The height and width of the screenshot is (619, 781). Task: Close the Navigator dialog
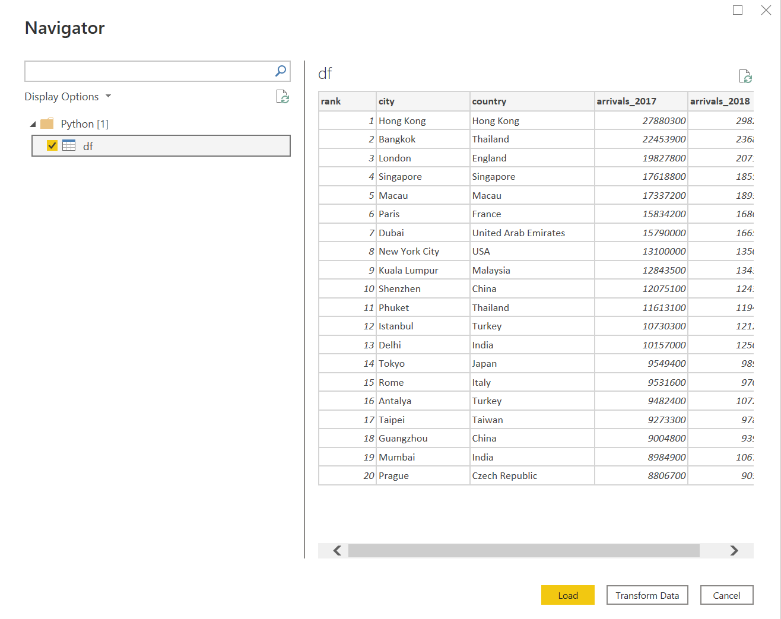click(x=766, y=10)
